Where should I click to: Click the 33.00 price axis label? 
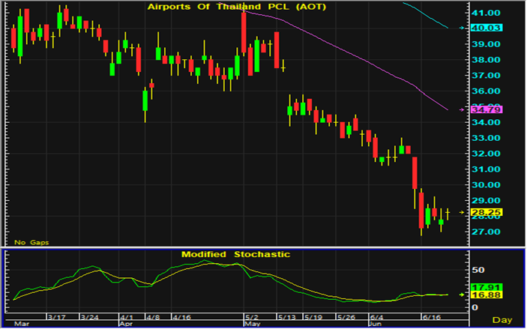click(486, 138)
